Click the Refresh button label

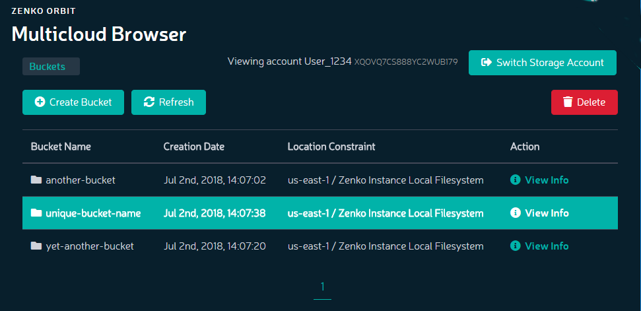[176, 102]
